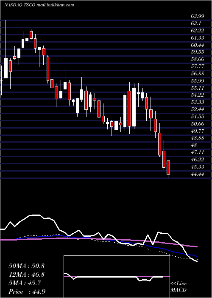
Task: Click the 53.33 price axis label
Action: tap(198, 102)
